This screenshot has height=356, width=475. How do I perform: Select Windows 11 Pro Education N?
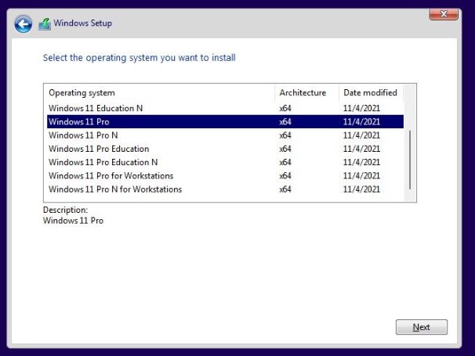(226, 162)
